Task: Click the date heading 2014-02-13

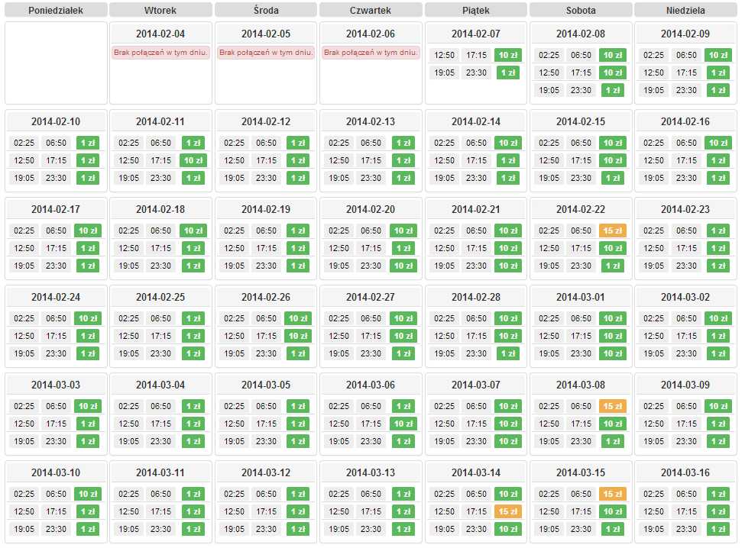Action: click(x=371, y=121)
